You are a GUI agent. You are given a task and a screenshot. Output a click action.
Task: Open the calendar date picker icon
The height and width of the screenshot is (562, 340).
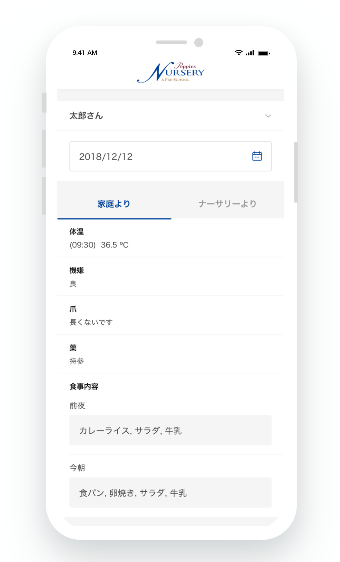click(257, 156)
